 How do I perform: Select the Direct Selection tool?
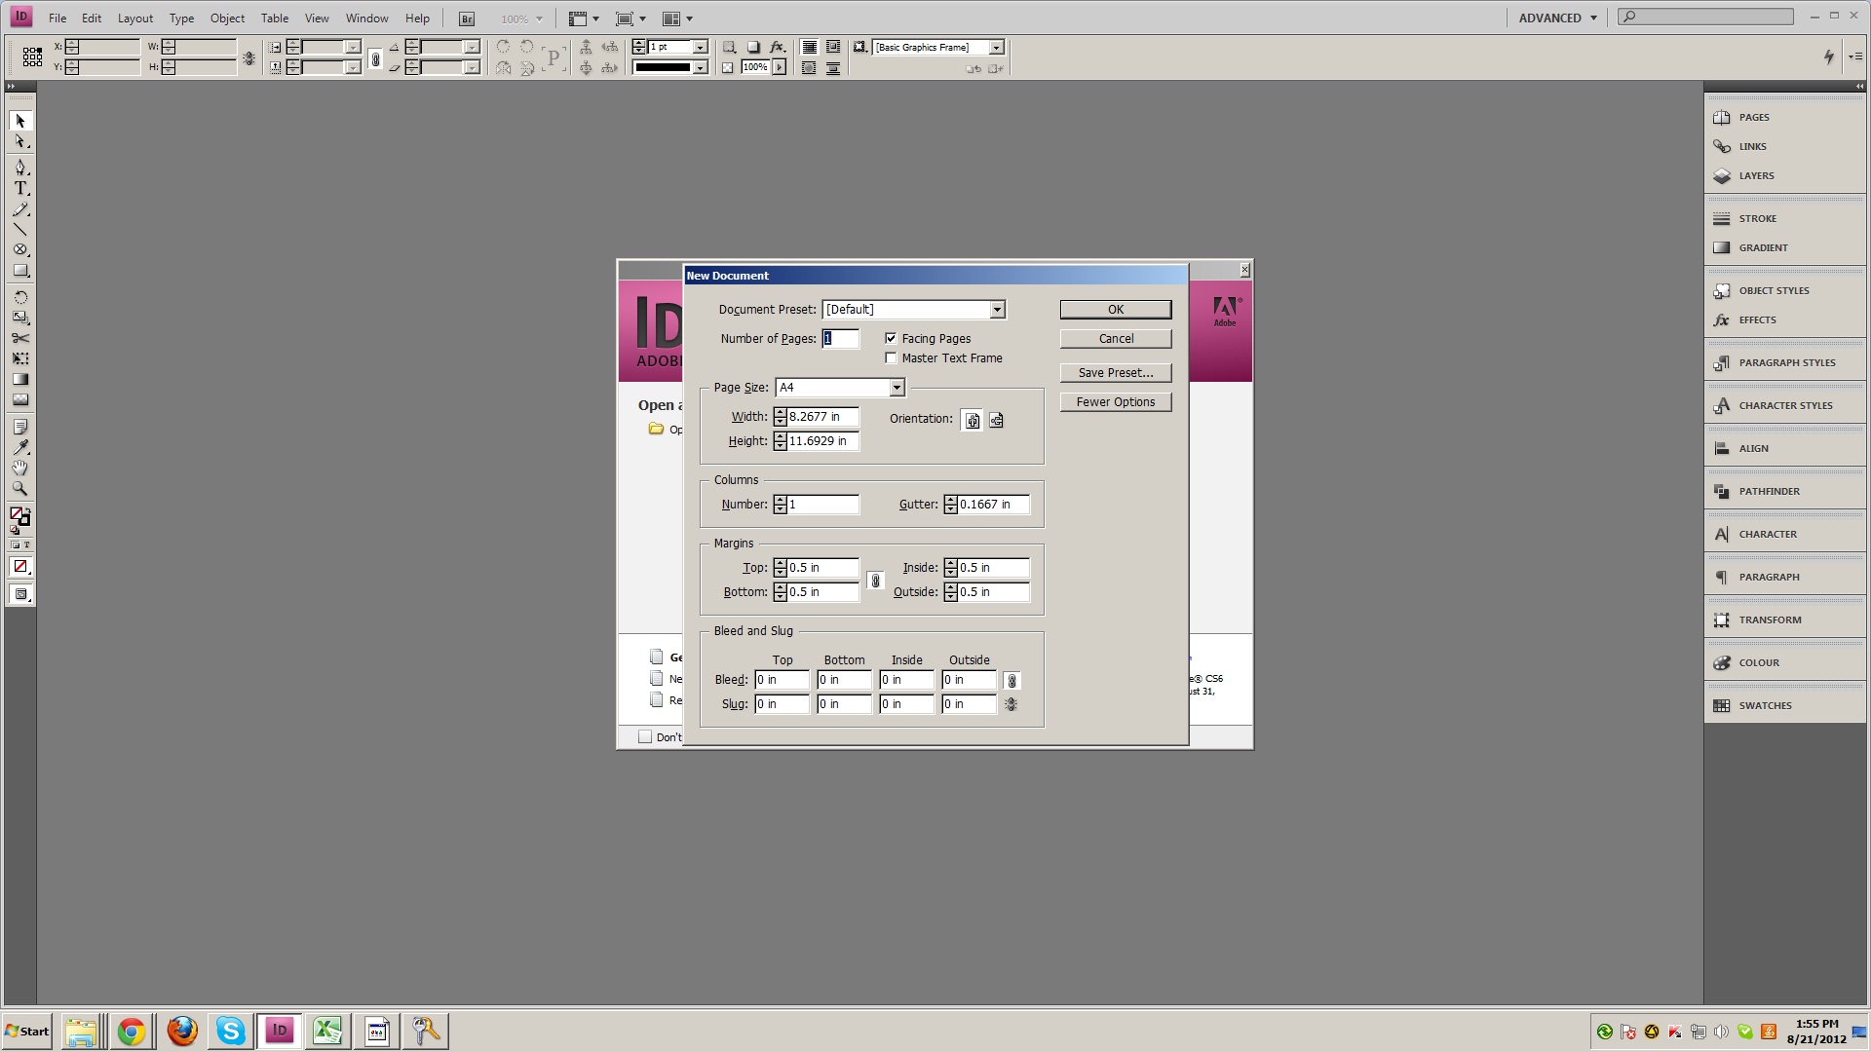tap(20, 142)
